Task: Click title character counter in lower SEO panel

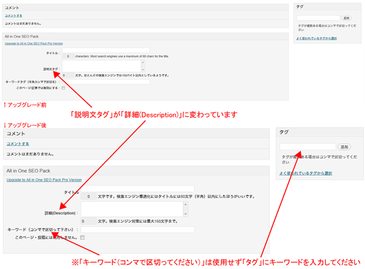Action: click(x=88, y=197)
